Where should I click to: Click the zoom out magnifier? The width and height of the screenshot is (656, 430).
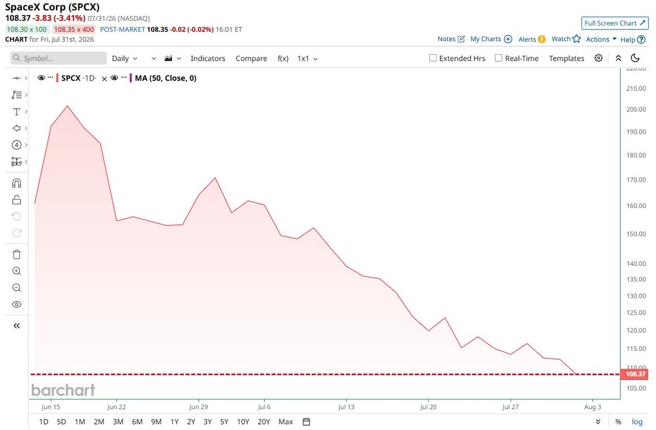pyautogui.click(x=16, y=288)
